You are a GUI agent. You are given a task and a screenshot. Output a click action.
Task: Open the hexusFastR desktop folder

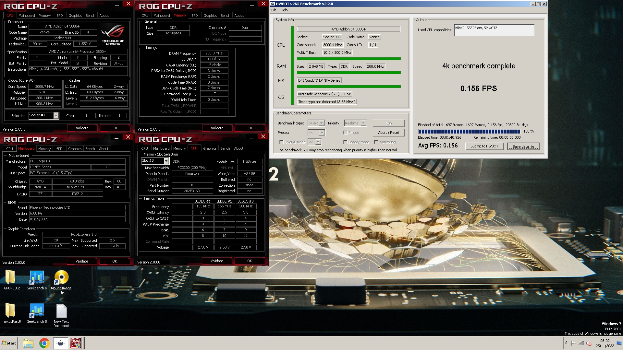[12, 313]
